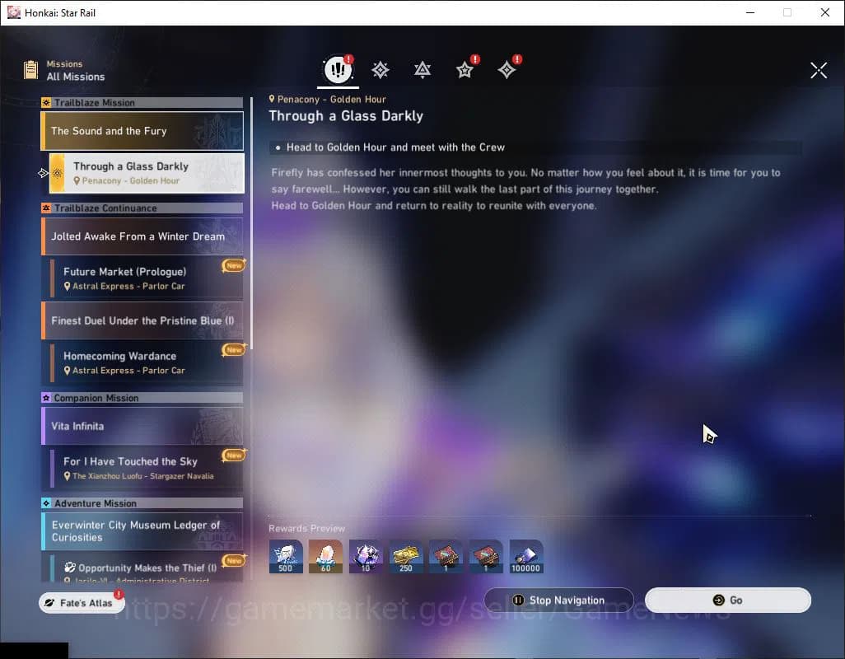Click the mission list scrollbar
Image resolution: width=845 pixels, height=659 pixels.
click(251, 223)
